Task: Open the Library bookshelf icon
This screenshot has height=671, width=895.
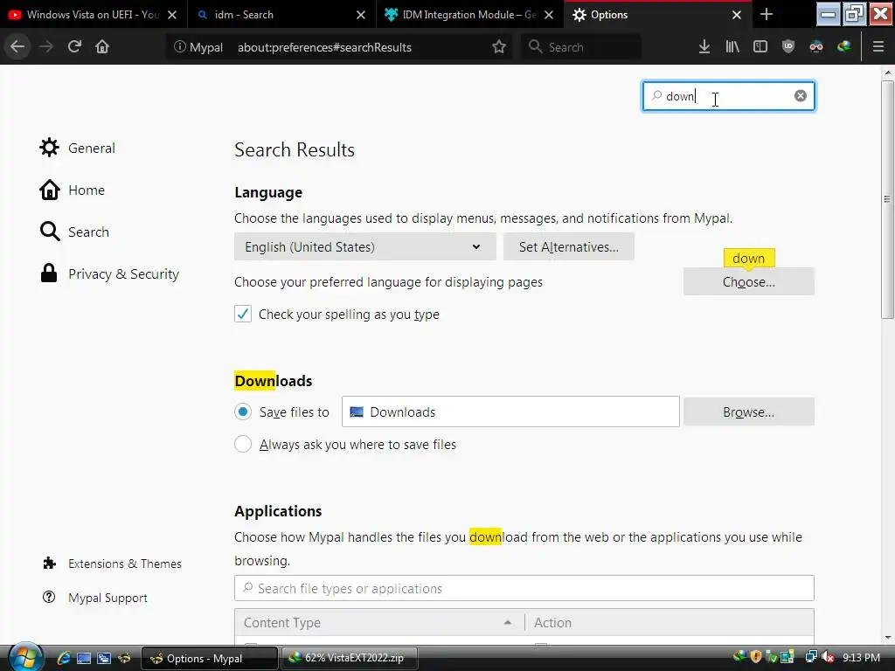Action: [732, 47]
